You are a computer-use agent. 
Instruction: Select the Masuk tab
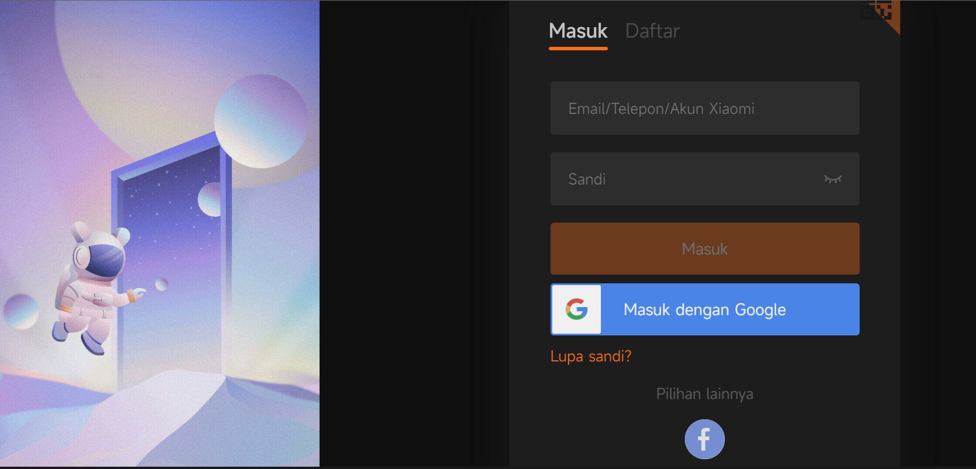[578, 31]
